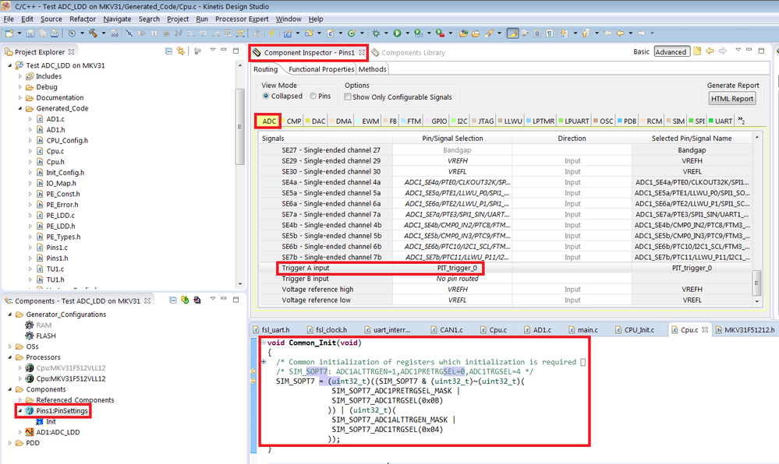The image size is (779, 464).
Task: Click Collapse All in Project Explorer
Action: click(x=168, y=51)
